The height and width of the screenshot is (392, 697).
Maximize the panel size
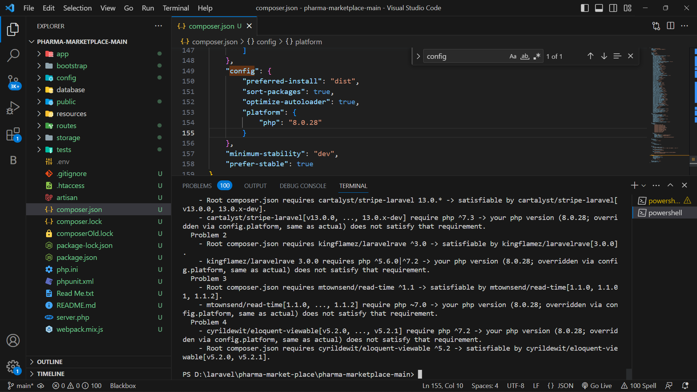pyautogui.click(x=670, y=185)
